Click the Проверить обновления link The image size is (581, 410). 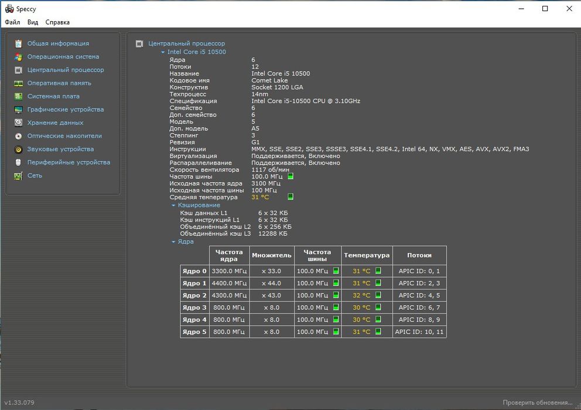pos(538,402)
